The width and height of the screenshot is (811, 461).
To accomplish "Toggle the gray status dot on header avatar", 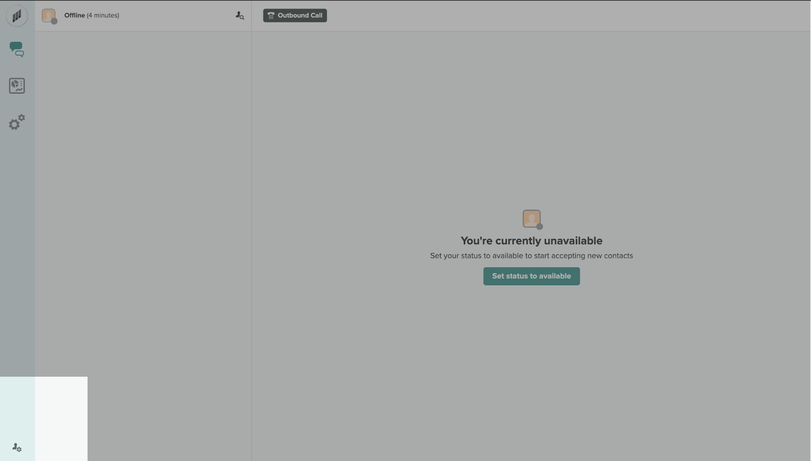I will (x=54, y=21).
